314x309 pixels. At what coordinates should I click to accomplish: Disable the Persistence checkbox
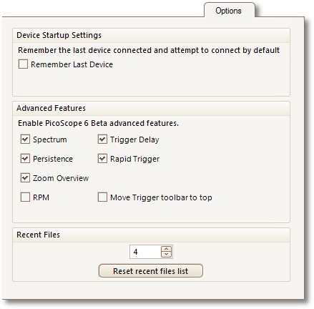pyautogui.click(x=25, y=159)
